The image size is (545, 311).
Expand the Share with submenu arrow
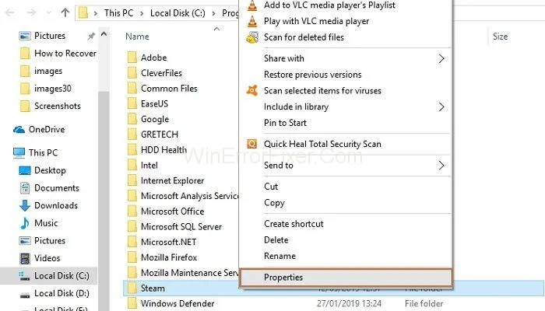441,58
